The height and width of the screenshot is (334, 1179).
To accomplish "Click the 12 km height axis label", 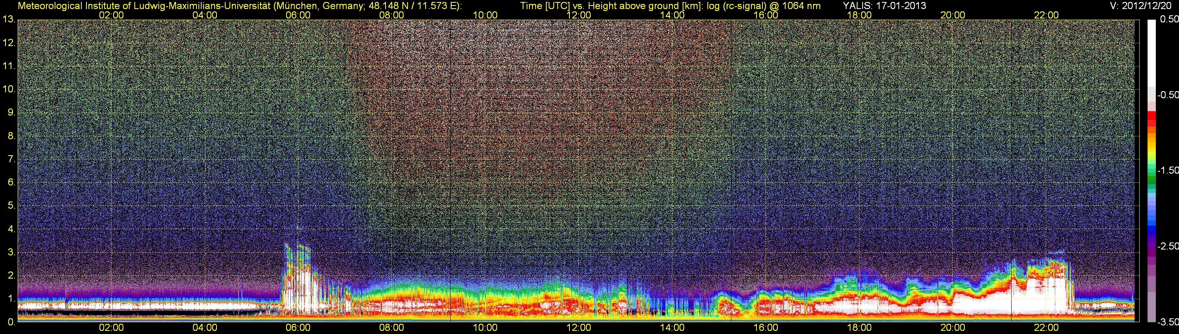I will [x=9, y=43].
